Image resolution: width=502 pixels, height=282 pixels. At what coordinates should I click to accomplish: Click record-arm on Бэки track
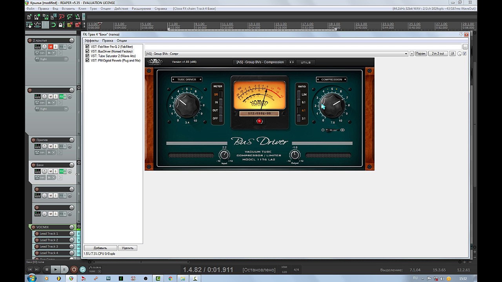[33, 165]
